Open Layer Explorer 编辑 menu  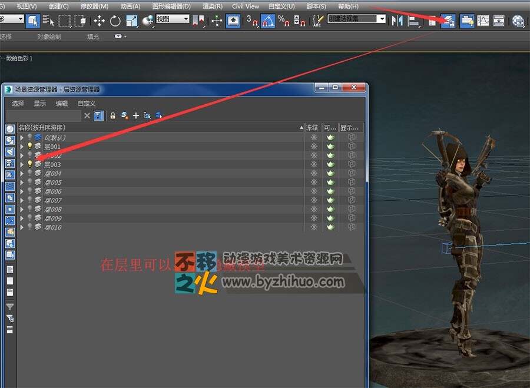(62, 104)
